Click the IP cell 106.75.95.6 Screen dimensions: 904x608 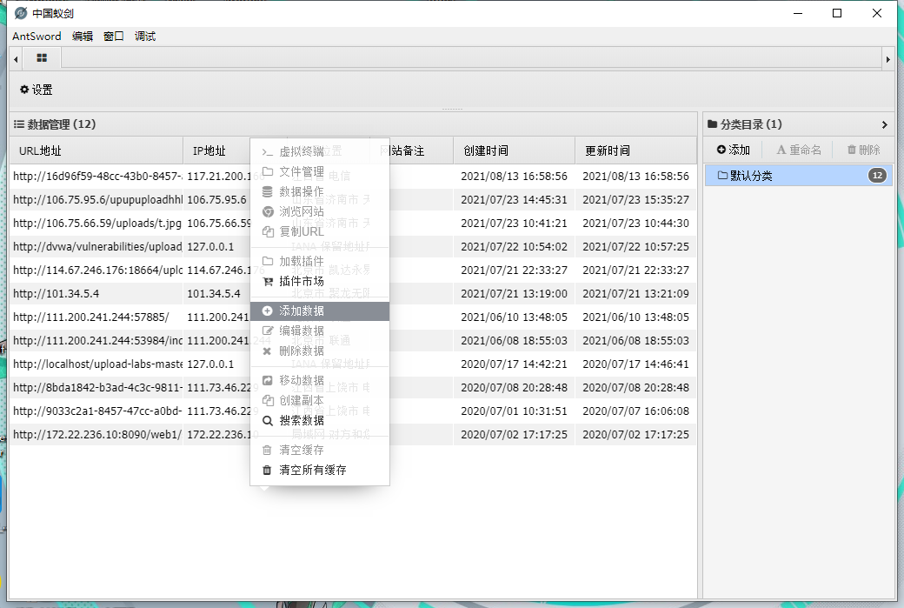(x=216, y=199)
